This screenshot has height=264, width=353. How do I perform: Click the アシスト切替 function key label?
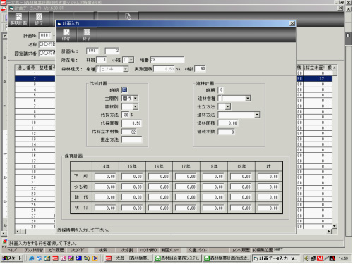34,250
